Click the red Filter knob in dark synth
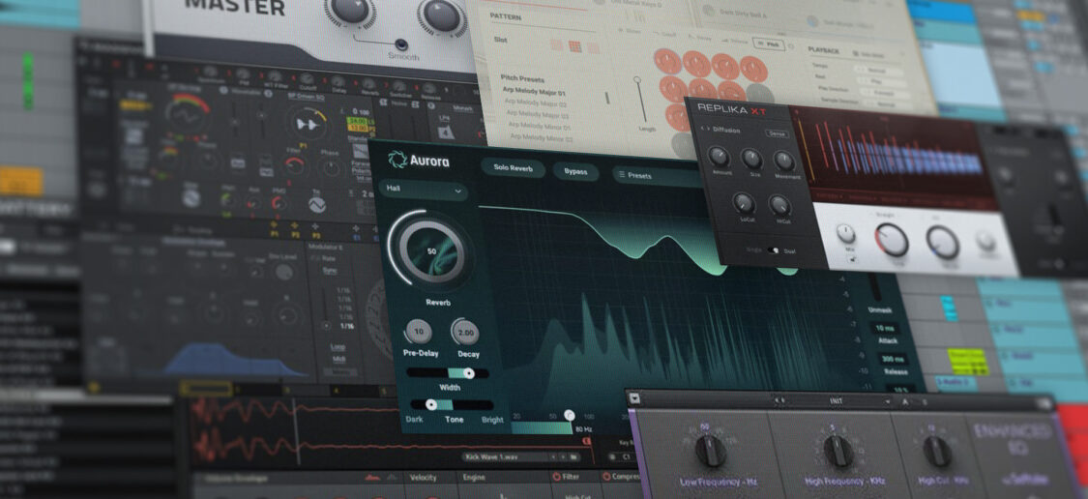This screenshot has width=1088, height=499. 295,165
